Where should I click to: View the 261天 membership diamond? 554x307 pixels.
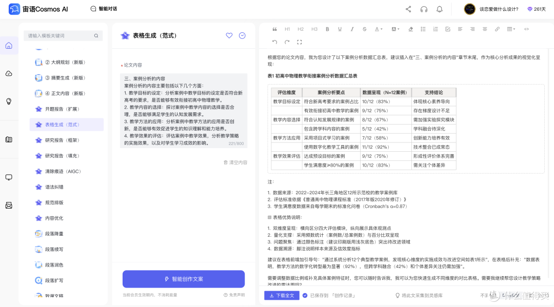[x=537, y=9]
